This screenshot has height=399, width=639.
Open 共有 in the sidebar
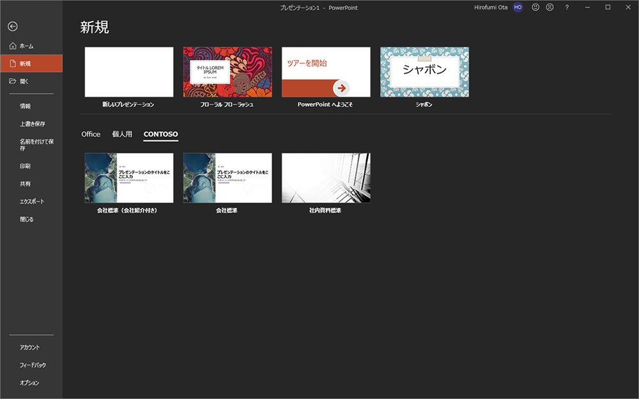tap(26, 184)
